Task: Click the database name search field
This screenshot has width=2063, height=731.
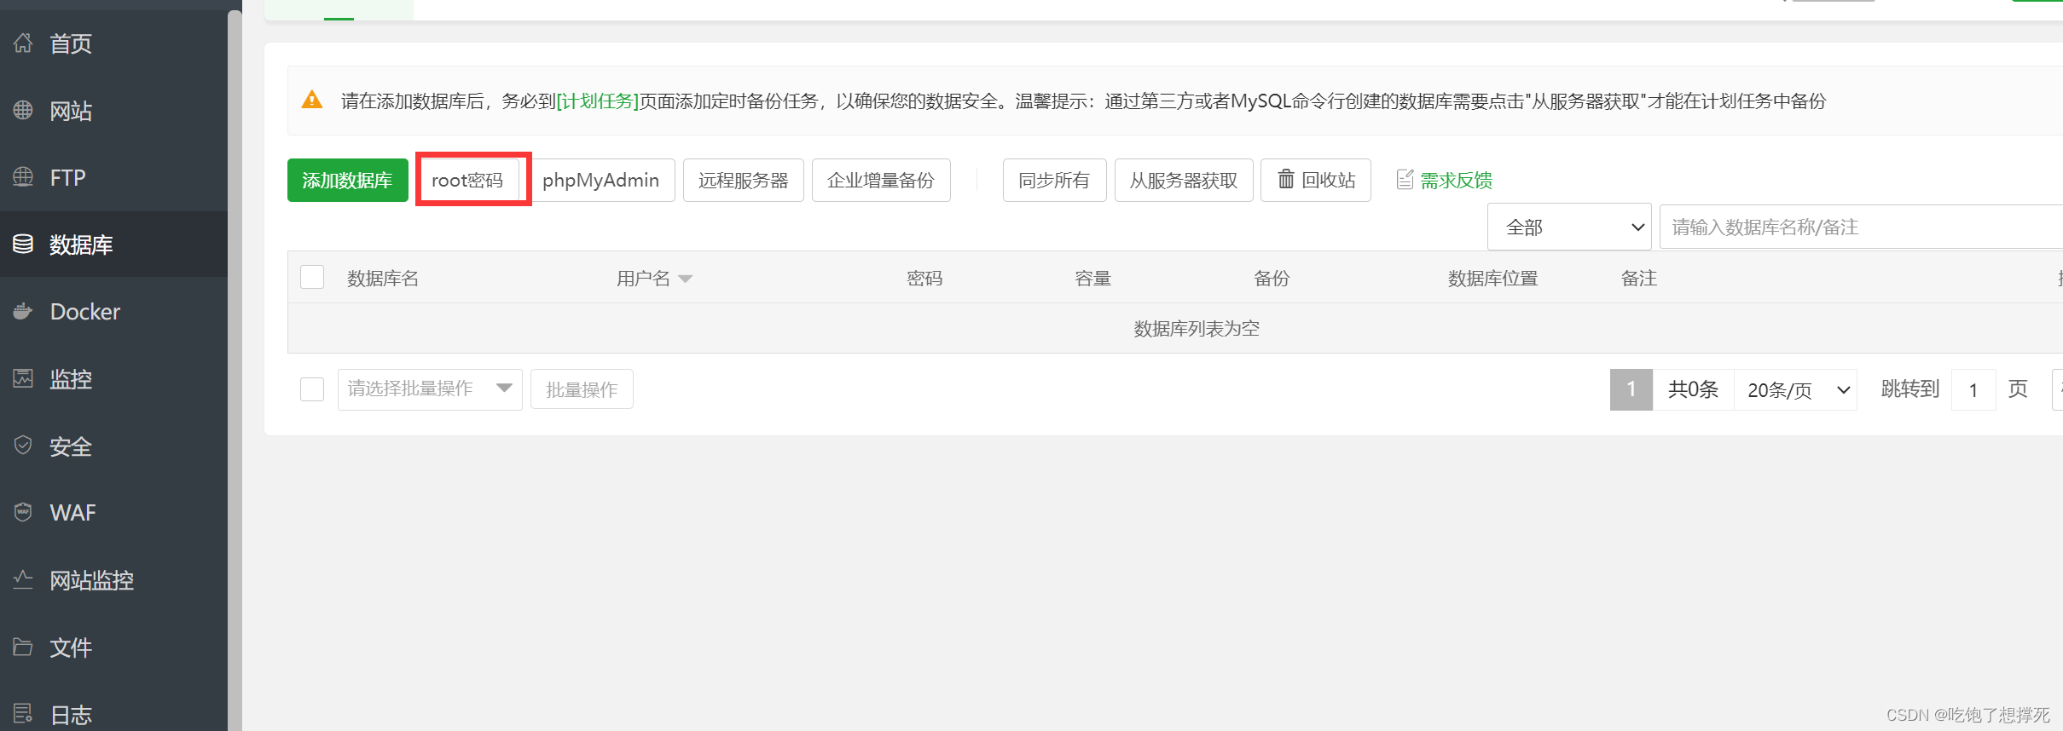Action: pos(1861,227)
